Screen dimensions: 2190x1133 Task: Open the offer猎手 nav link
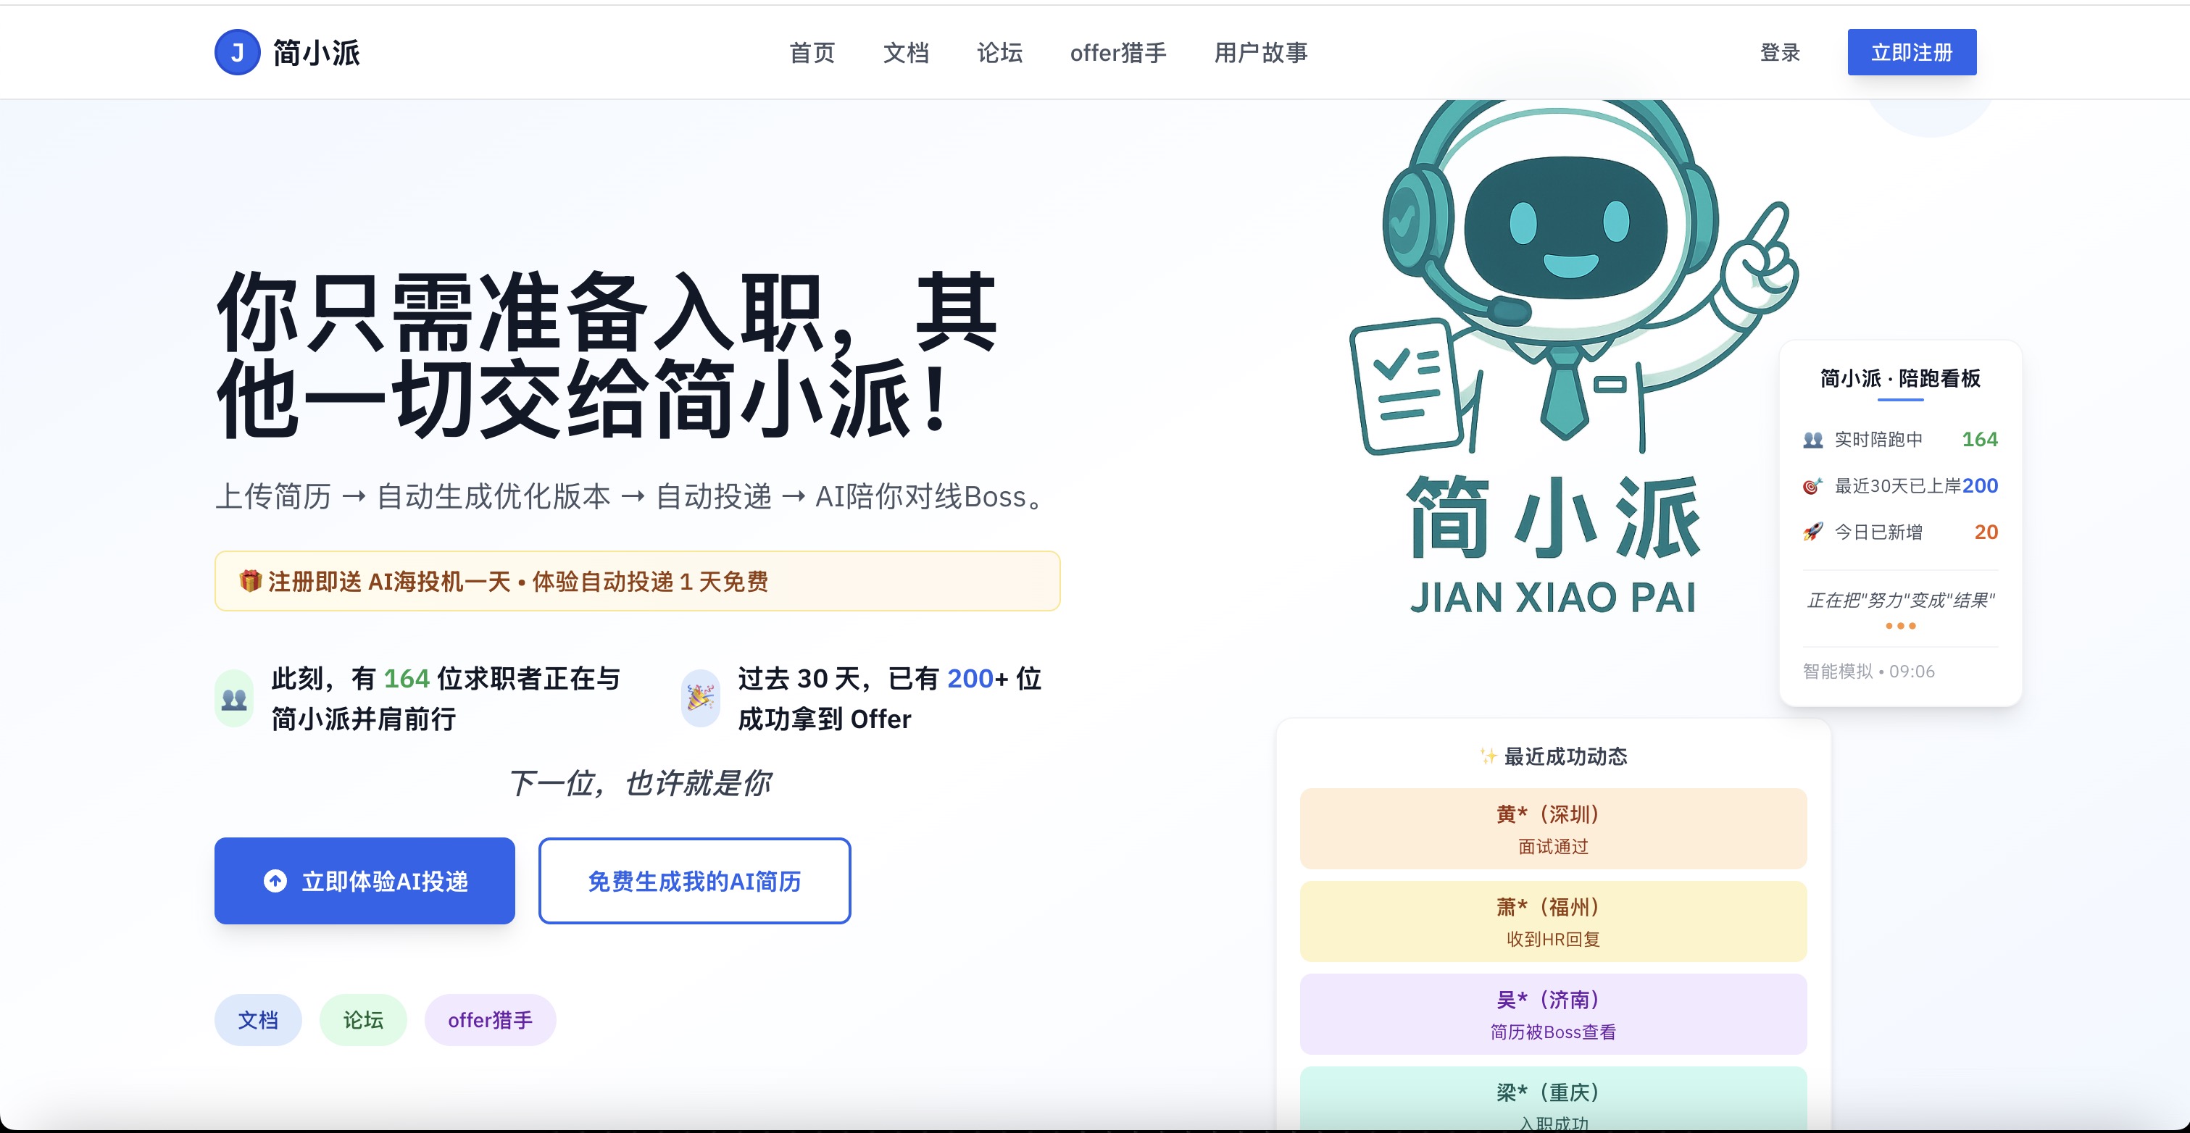coord(1118,53)
